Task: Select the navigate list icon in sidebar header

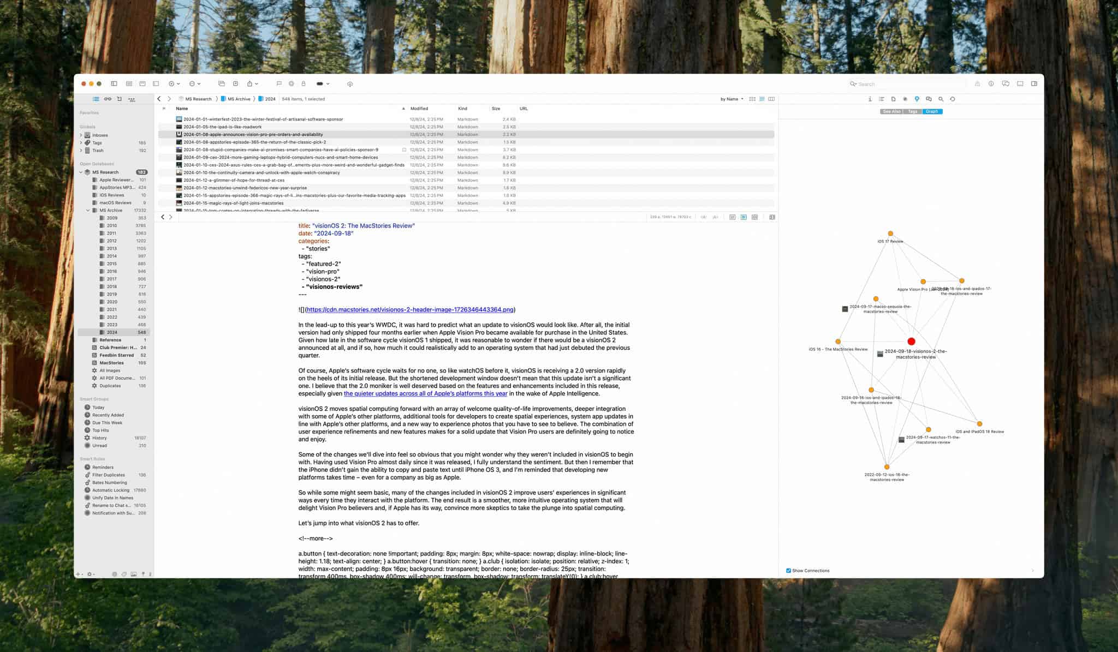Action: (x=96, y=99)
